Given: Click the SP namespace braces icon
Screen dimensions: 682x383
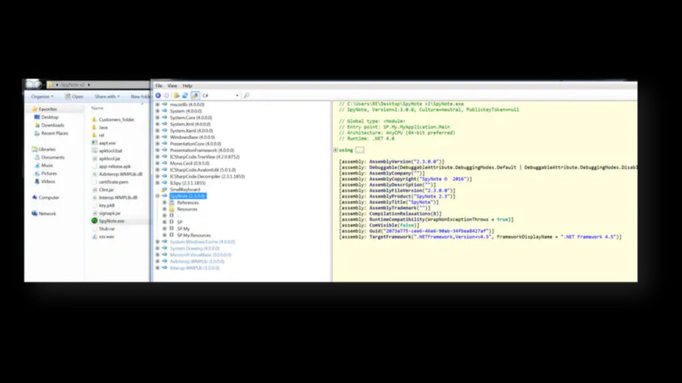Looking at the screenshot, I should (x=171, y=222).
